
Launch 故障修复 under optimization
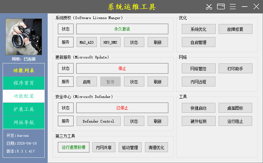(x=235, y=29)
